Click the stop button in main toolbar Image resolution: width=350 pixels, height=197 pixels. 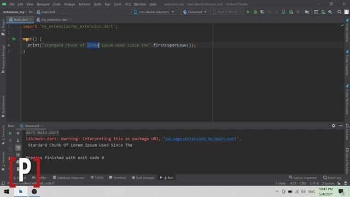pyautogui.click(x=298, y=12)
